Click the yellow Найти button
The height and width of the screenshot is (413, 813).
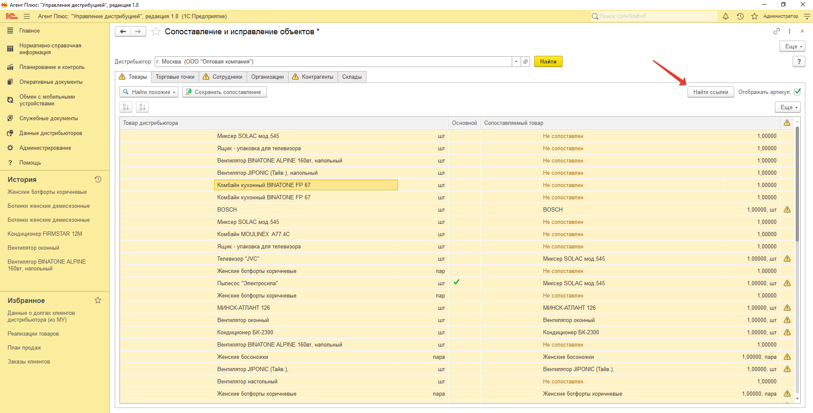548,61
